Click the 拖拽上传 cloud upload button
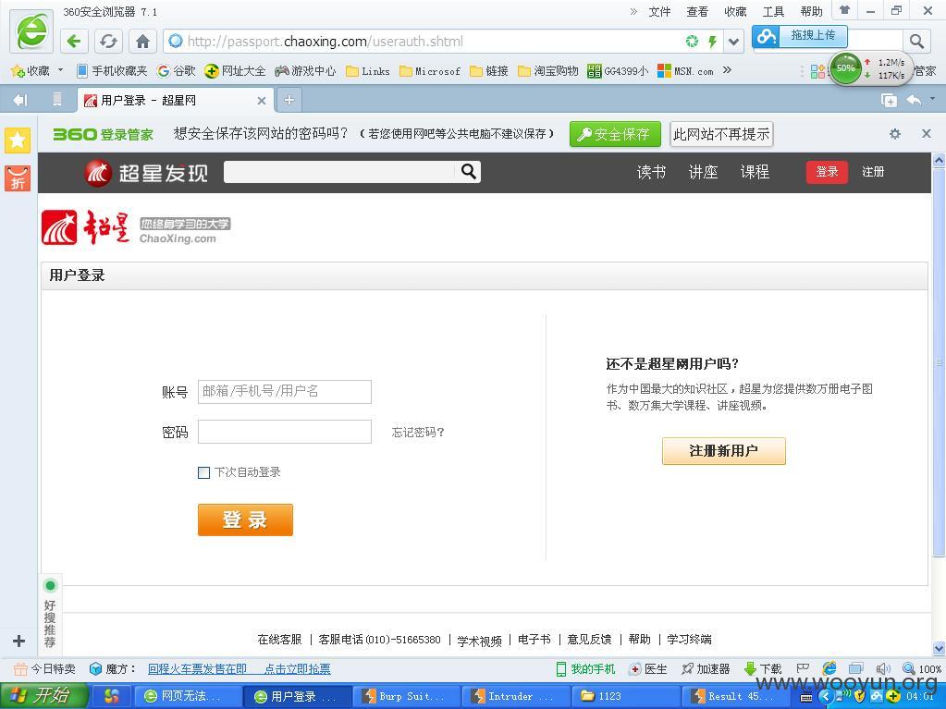This screenshot has width=946, height=709. (800, 35)
